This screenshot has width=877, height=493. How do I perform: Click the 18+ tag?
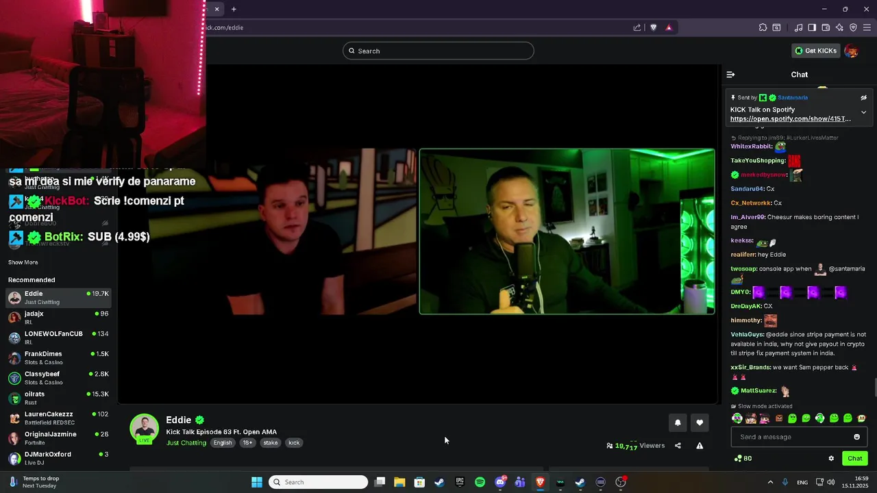(247, 443)
